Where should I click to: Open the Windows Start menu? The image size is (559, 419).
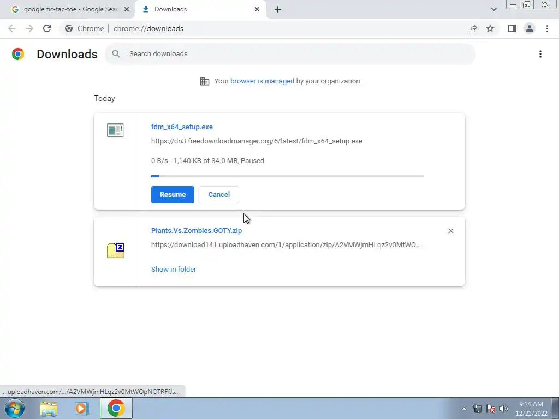[15, 408]
